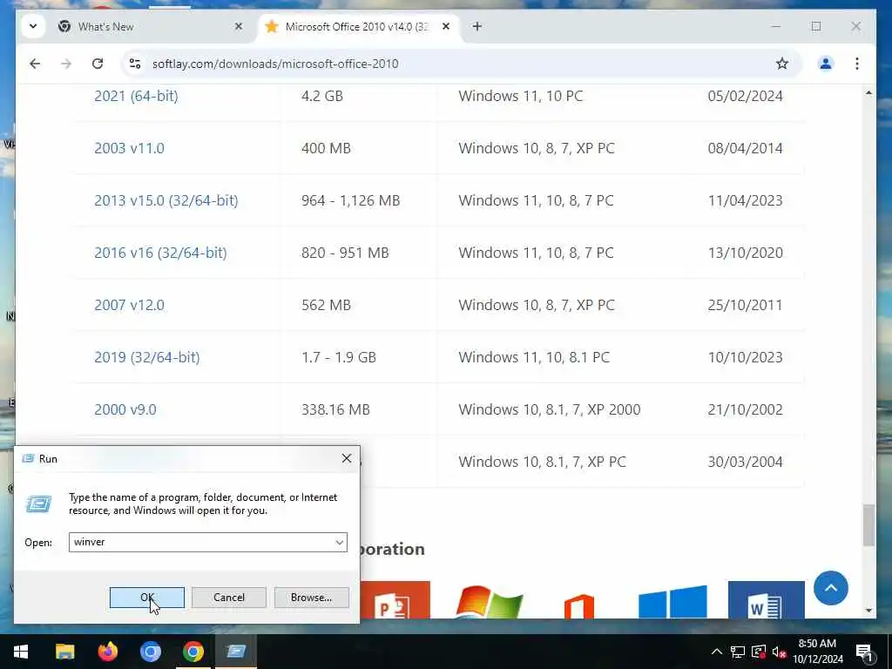Open the tab search dropdown chevron
This screenshot has height=669, width=892.
click(33, 27)
